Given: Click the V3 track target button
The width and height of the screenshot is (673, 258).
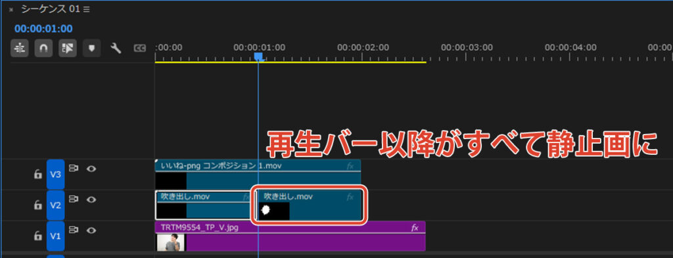Looking at the screenshot, I should 55,175.
